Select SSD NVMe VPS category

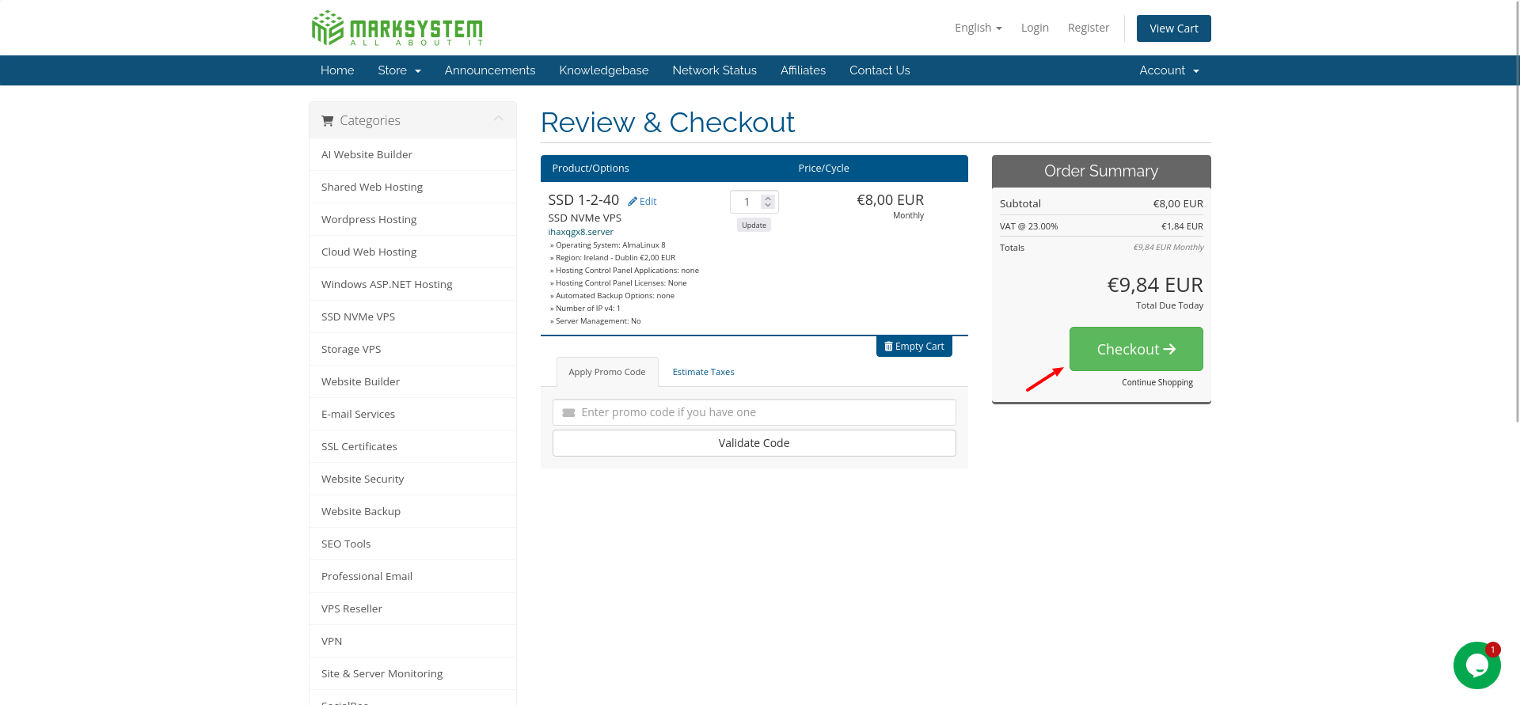(412, 316)
